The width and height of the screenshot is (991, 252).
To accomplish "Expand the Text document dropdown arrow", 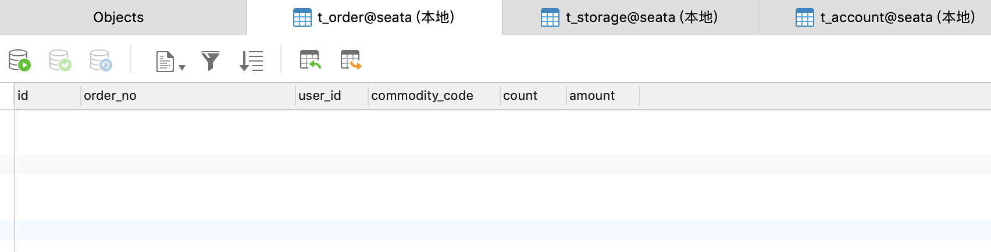I will click(182, 68).
